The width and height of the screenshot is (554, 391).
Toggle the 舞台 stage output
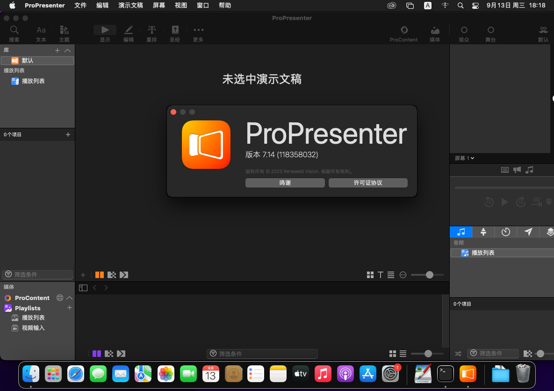pos(490,34)
